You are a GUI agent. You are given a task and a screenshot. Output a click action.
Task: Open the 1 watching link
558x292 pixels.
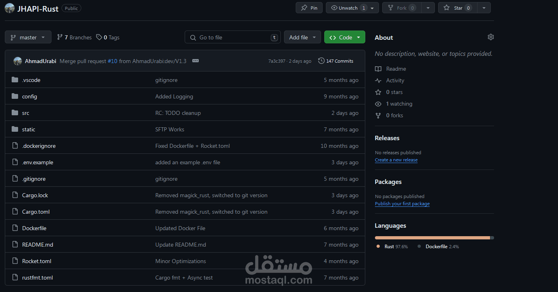pyautogui.click(x=393, y=104)
